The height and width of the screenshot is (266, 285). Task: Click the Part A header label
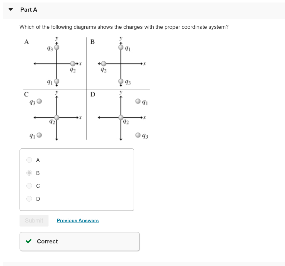pyautogui.click(x=29, y=9)
